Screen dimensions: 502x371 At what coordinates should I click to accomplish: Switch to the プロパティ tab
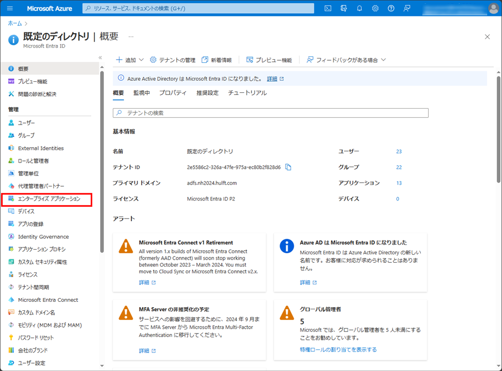tap(173, 93)
